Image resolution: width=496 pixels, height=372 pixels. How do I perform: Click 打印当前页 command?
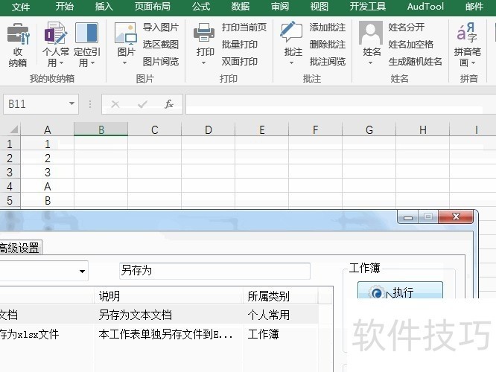(244, 28)
